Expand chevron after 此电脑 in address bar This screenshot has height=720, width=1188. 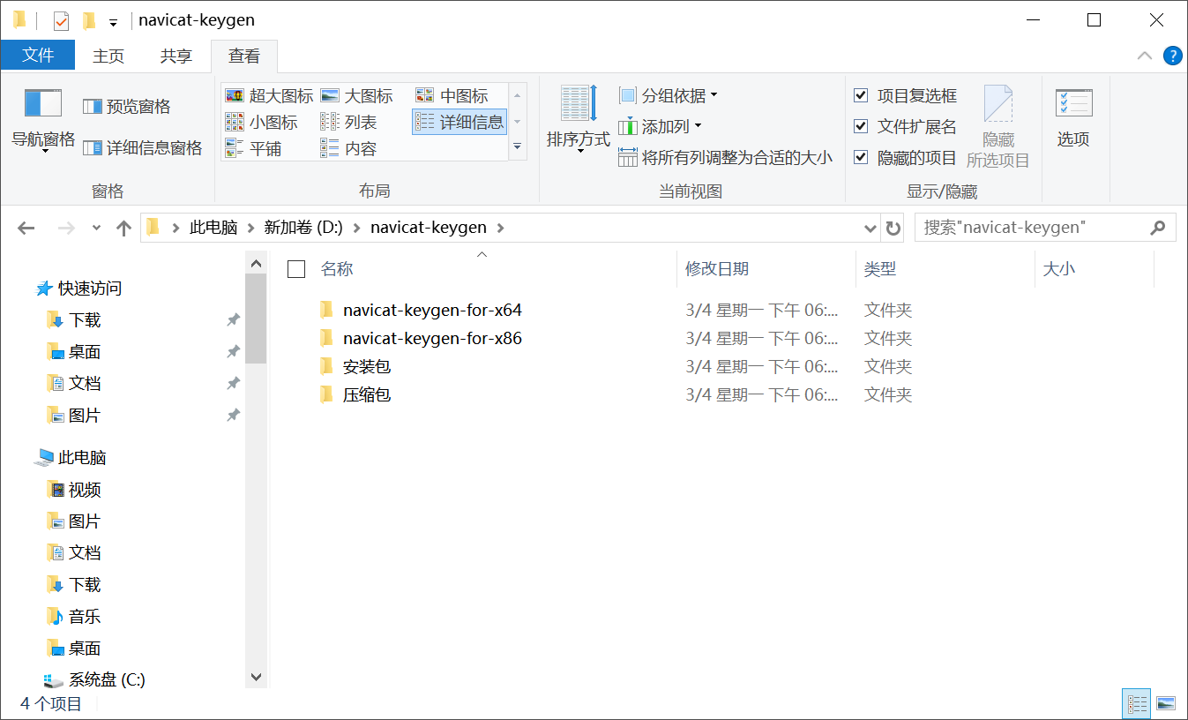coord(251,228)
